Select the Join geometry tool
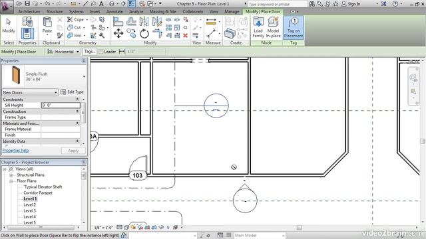Viewport: 426px width, 239px height. click(77, 35)
